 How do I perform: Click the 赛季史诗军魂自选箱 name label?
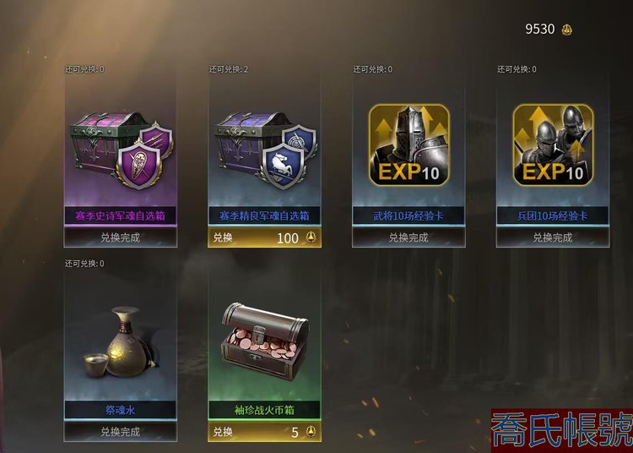click(x=121, y=216)
